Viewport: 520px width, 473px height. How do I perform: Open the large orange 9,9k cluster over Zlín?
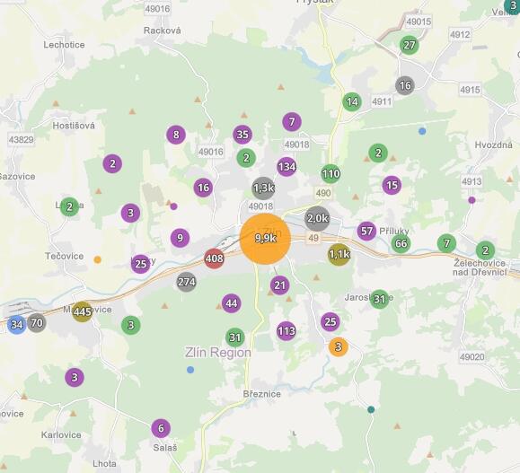point(265,239)
